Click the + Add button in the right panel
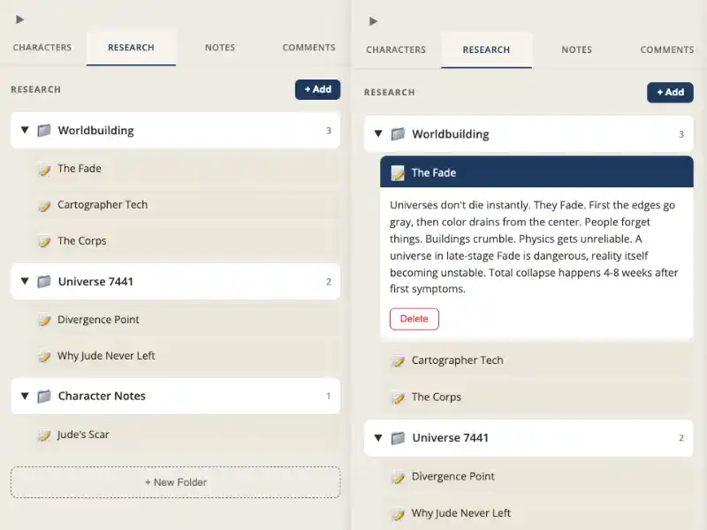This screenshot has height=530, width=707. click(670, 92)
